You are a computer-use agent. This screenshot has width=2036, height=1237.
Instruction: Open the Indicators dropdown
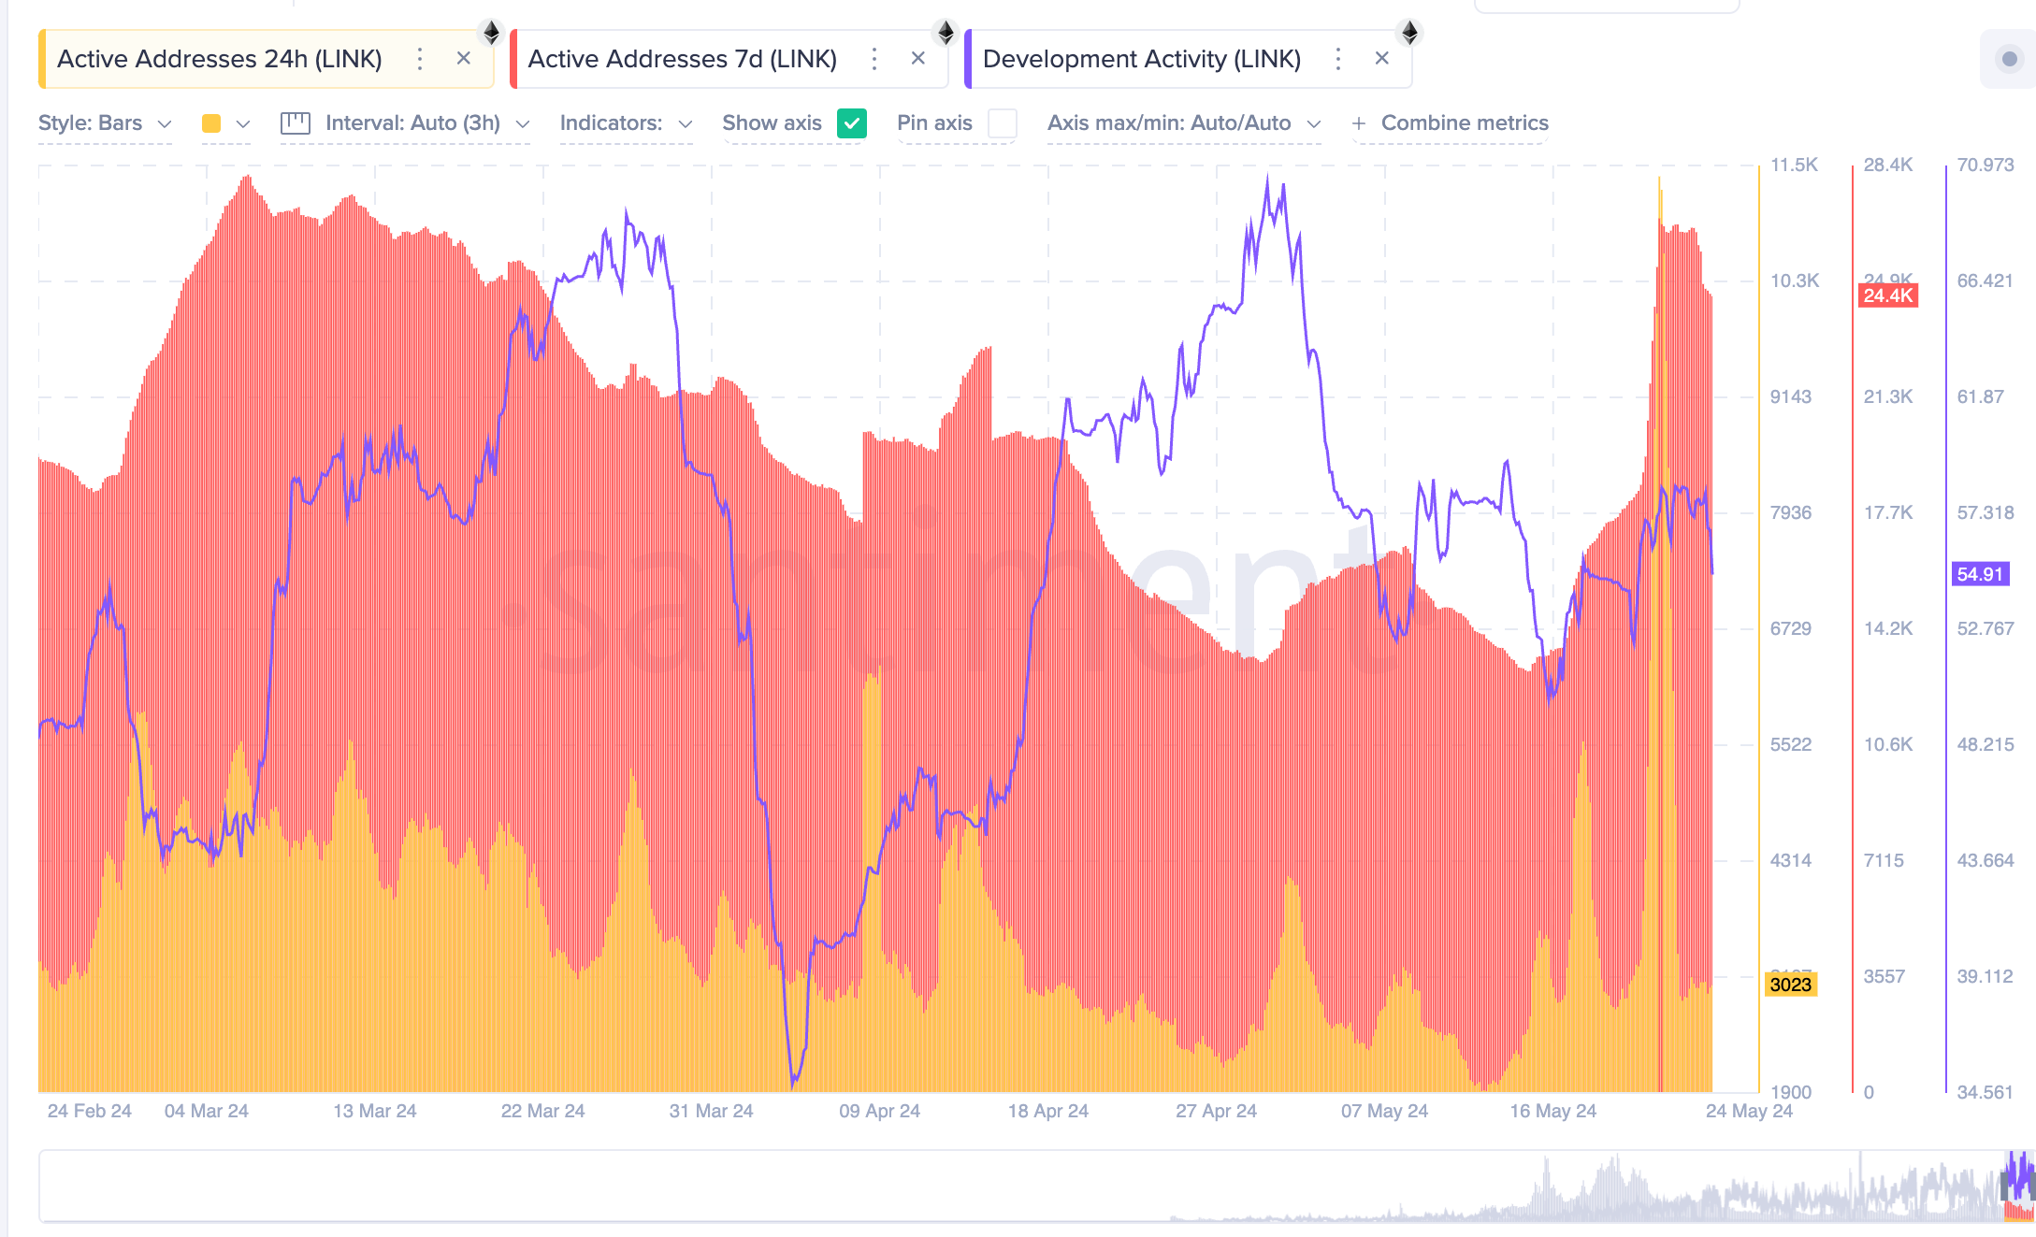point(626,123)
